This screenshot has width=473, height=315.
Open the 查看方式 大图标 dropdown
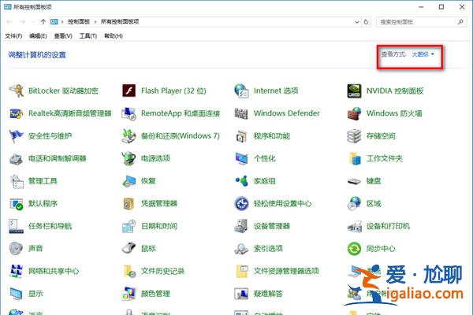point(423,54)
